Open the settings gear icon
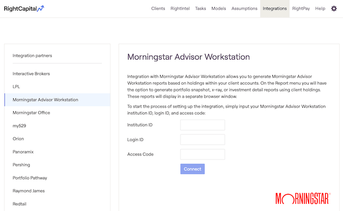343x211 pixels. [x=334, y=9]
